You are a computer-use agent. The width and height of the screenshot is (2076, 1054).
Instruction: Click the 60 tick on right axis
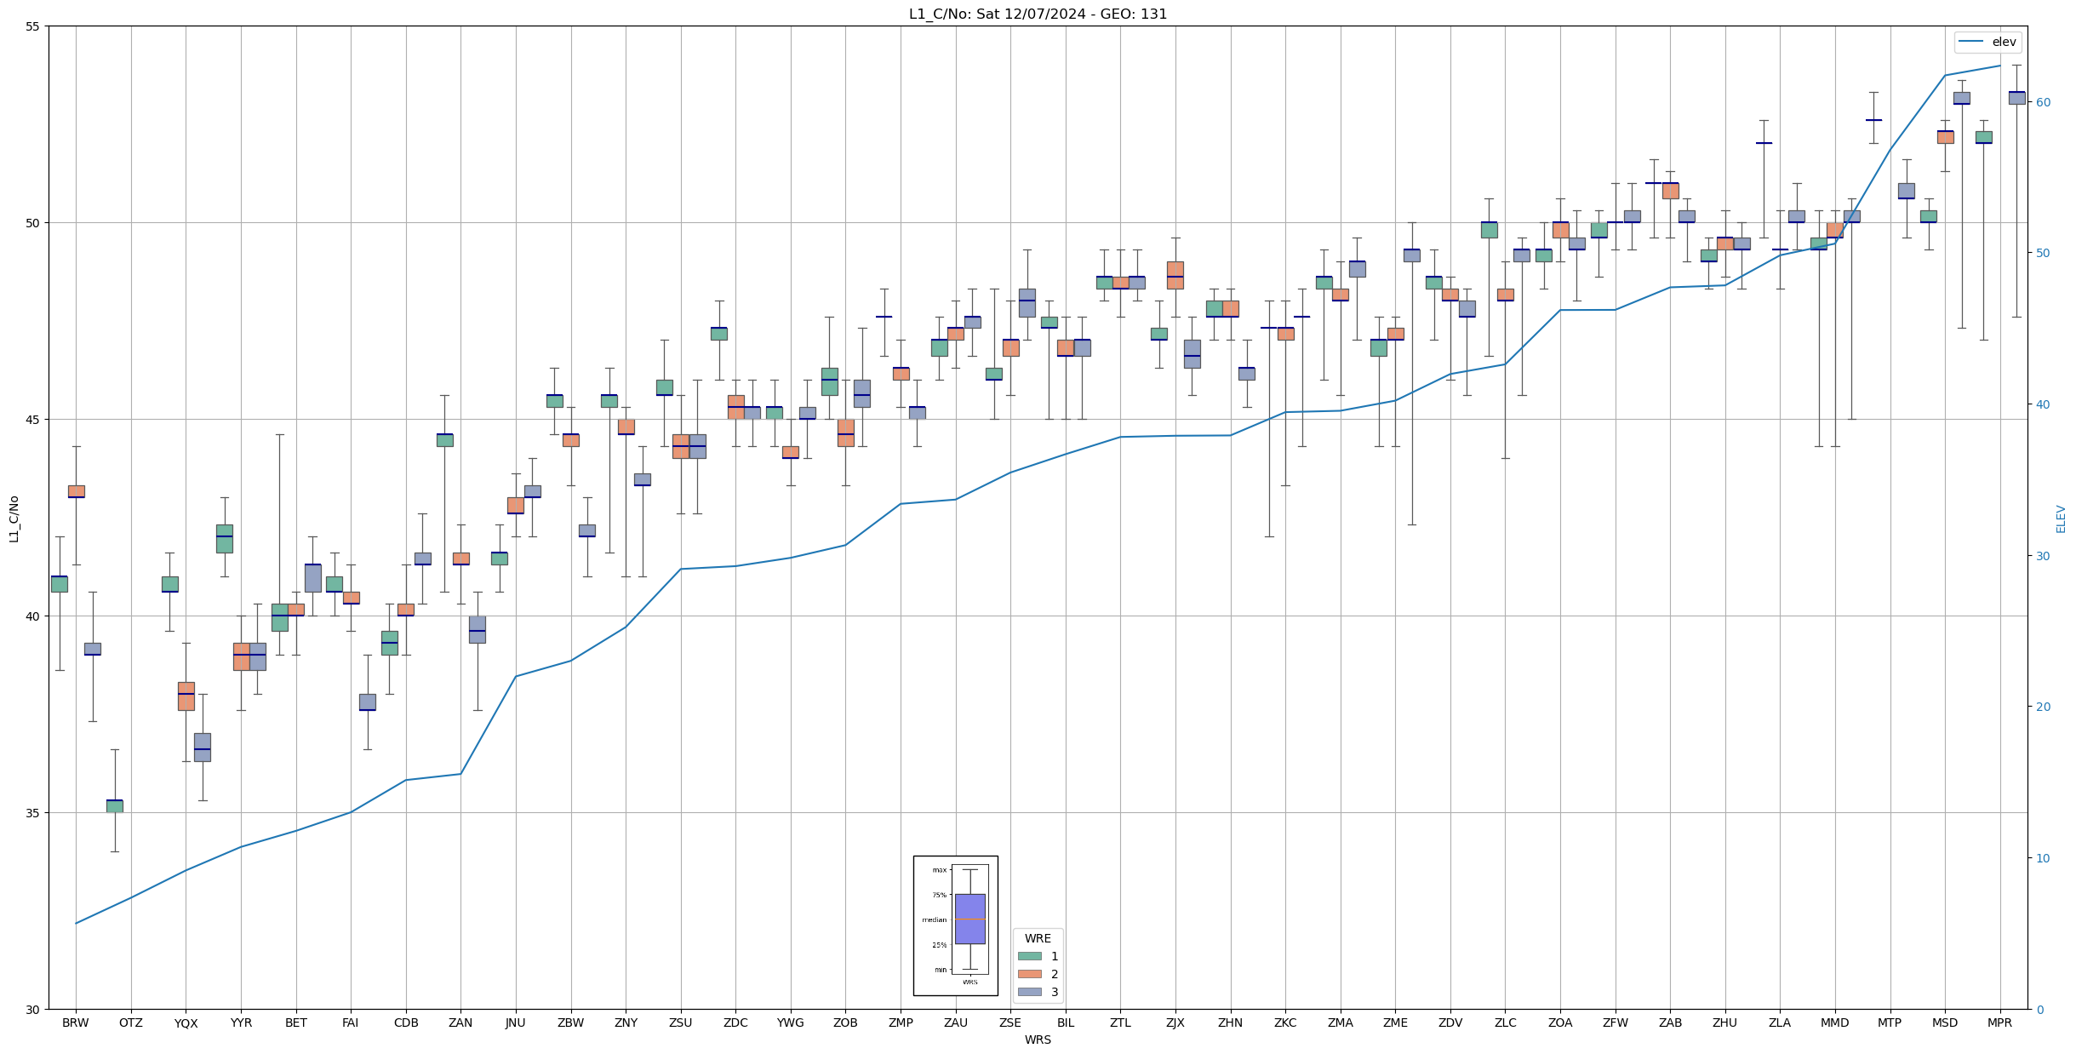coord(2043,102)
